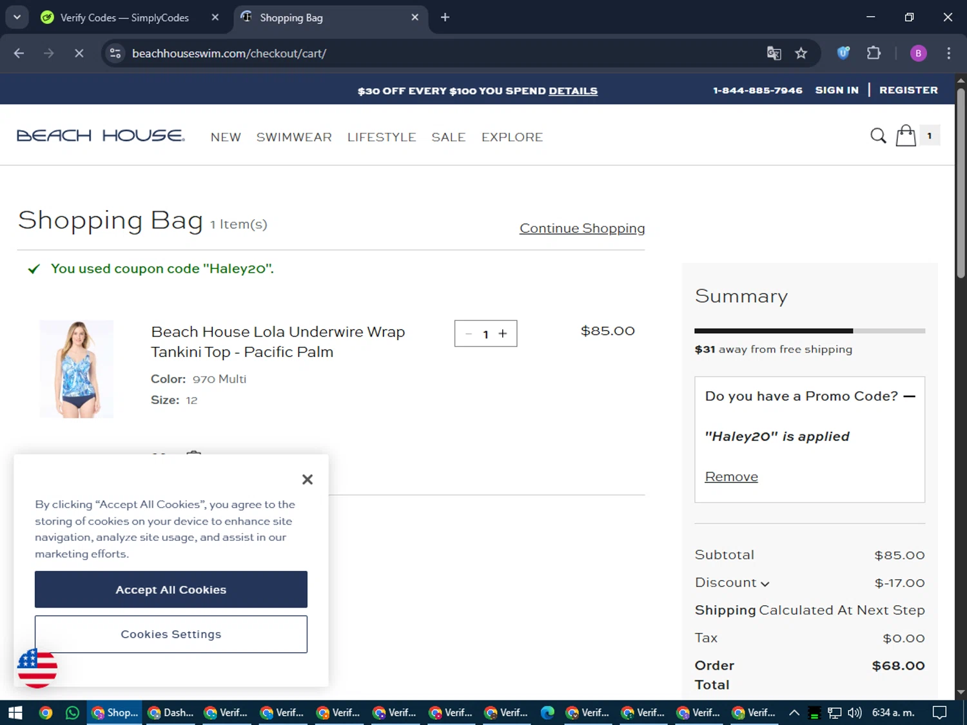This screenshot has height=725, width=967.
Task: Click Continue Shopping link
Action: tap(582, 228)
